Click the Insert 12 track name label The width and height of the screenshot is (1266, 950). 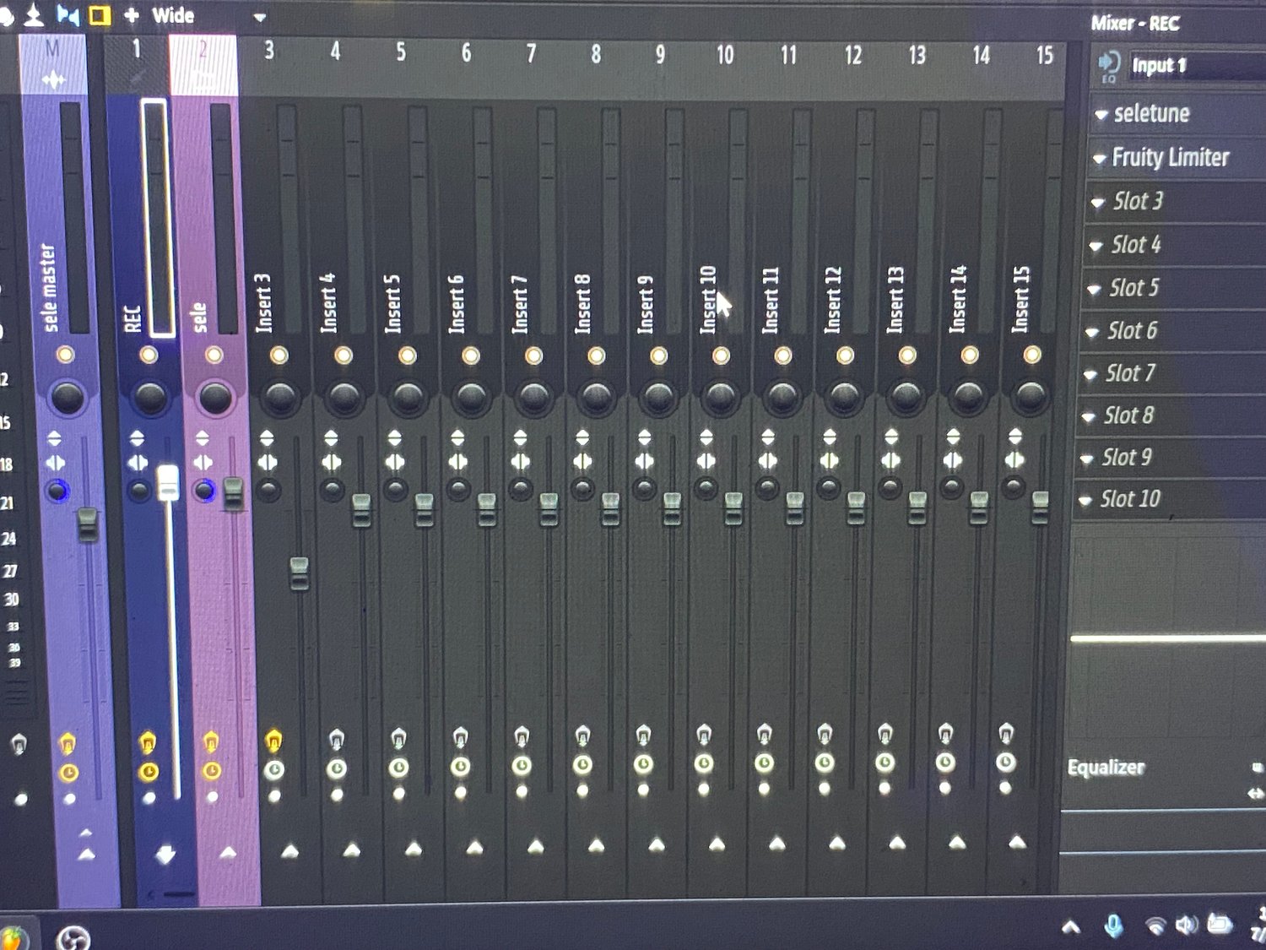[x=833, y=299]
